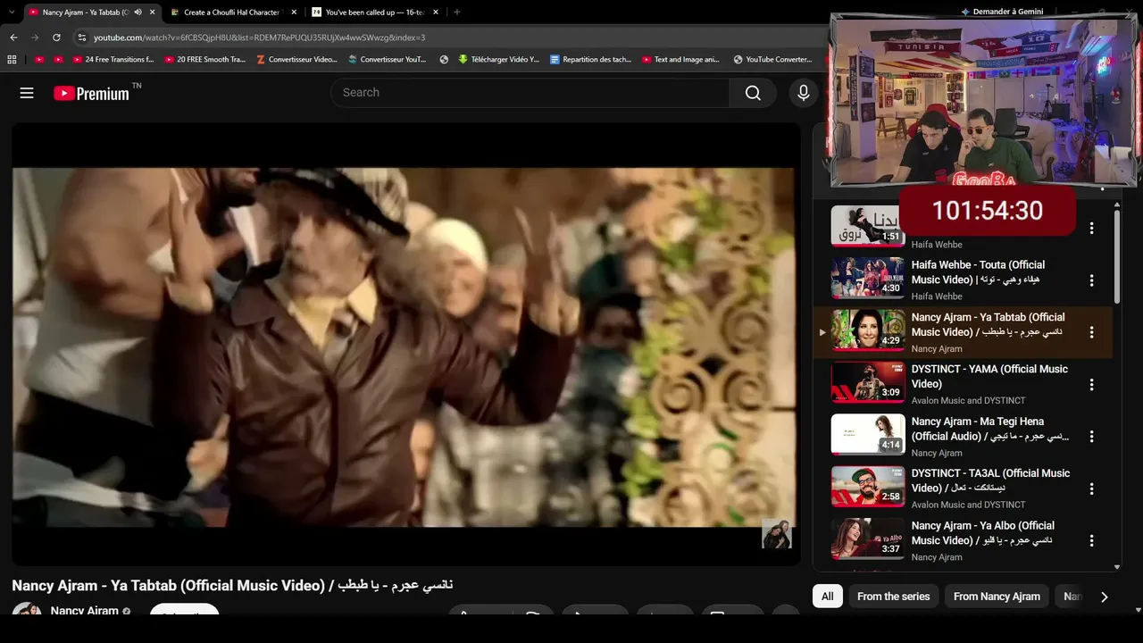Screen dimensions: 1143x643
Task: Open DYSTINCT - TA3AL (Official Music Video) title
Action: click(x=990, y=480)
